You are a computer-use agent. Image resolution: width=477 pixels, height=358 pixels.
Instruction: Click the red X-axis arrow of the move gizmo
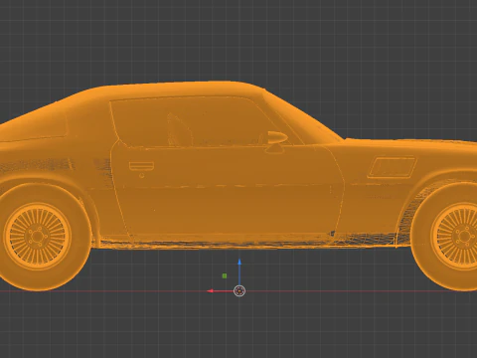(x=211, y=291)
